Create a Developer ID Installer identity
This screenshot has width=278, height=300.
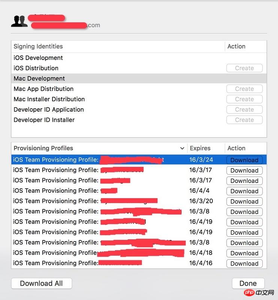pyautogui.click(x=244, y=120)
